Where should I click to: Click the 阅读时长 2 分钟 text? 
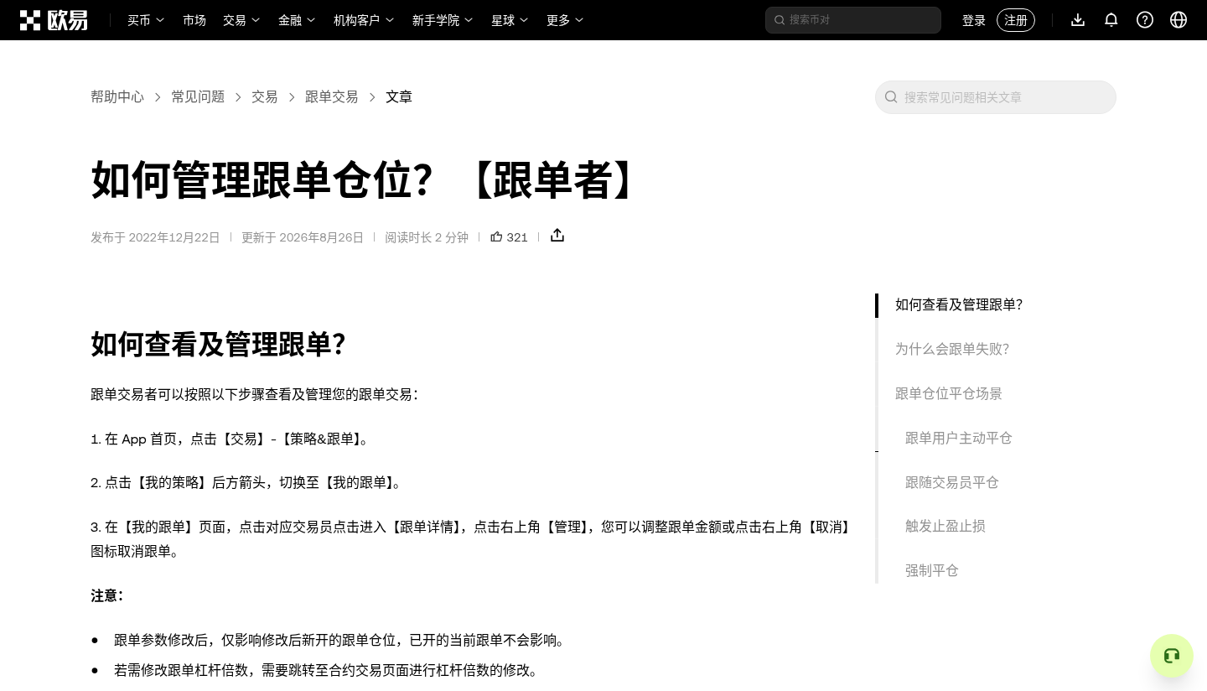[x=427, y=237]
